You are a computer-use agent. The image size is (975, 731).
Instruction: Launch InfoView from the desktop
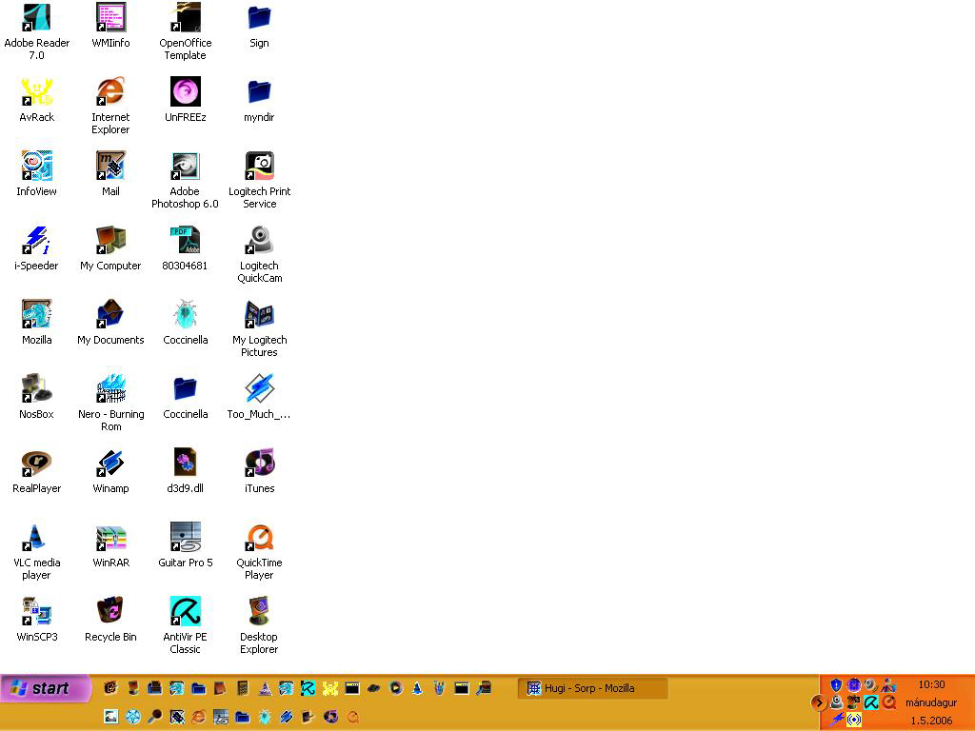point(37,174)
